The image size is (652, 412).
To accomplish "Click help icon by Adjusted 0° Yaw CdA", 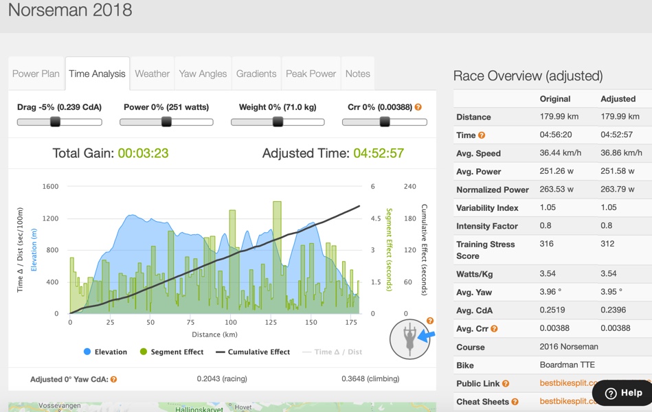I will tap(114, 379).
